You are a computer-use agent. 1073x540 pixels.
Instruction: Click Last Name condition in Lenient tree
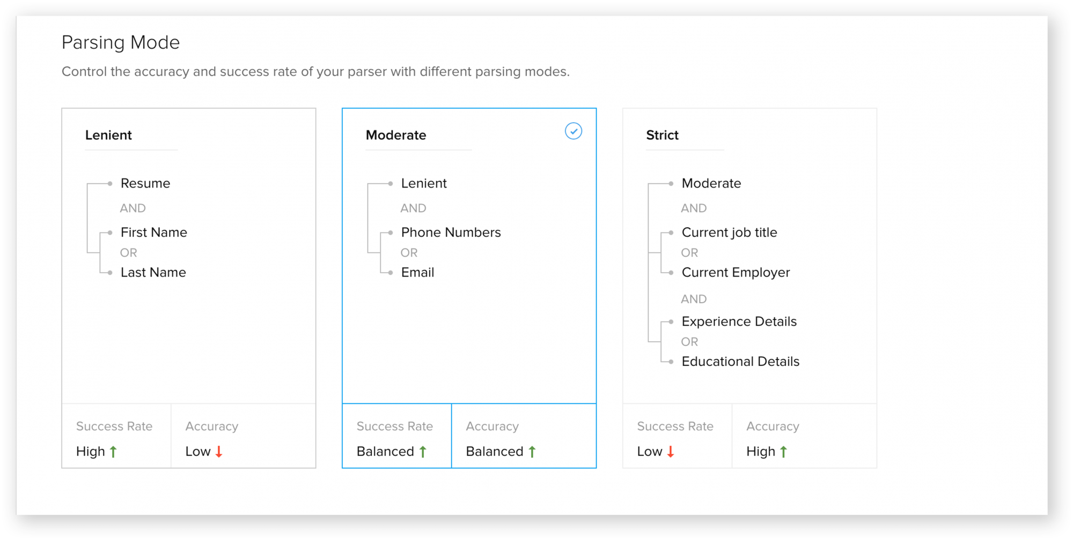[153, 273]
